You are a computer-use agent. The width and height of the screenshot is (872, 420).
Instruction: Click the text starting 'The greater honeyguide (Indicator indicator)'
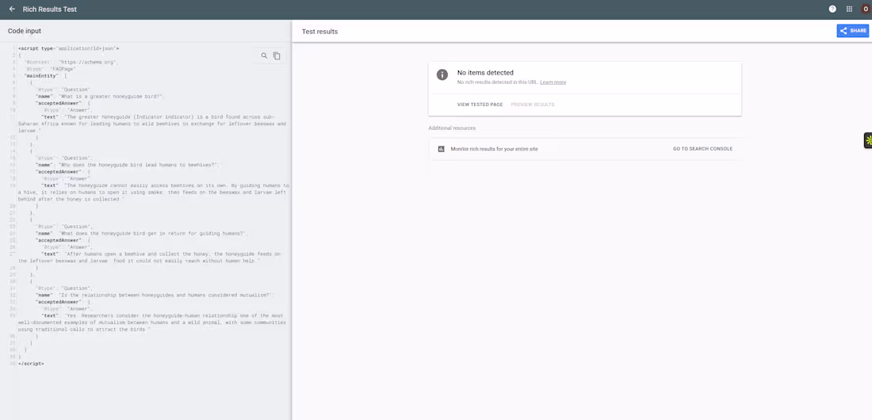152,124
